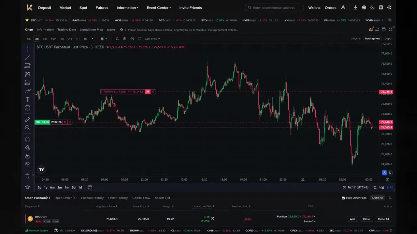Click the KCEX logo
This screenshot has width=417, height=234.
[30, 7]
